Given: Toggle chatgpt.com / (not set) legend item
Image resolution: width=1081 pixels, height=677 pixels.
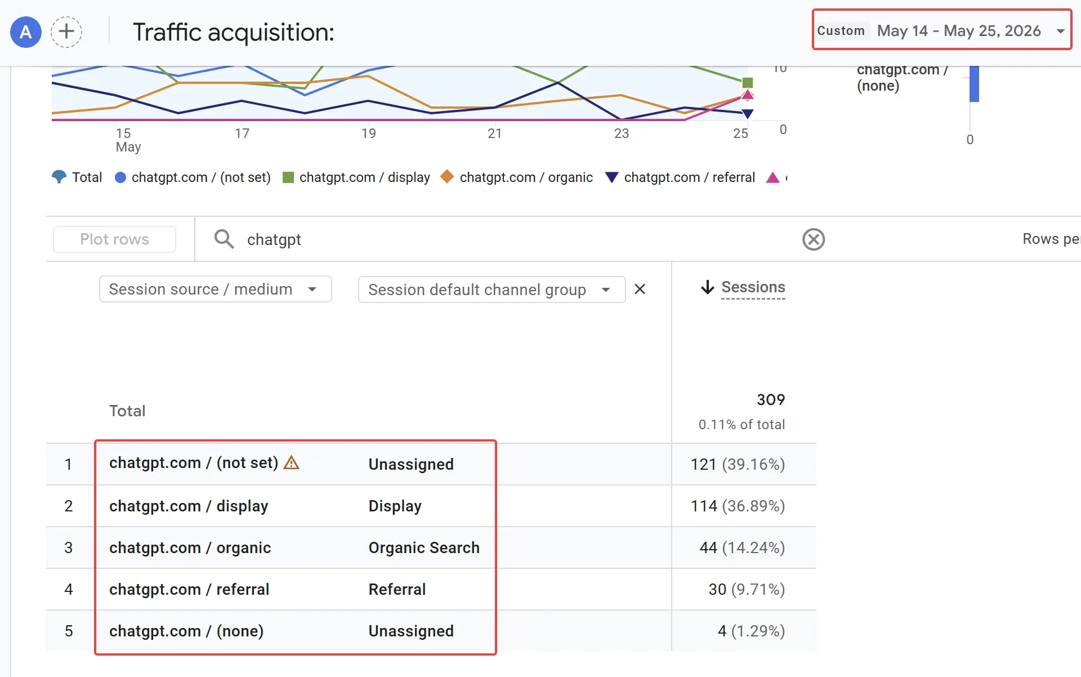Looking at the screenshot, I should (193, 177).
